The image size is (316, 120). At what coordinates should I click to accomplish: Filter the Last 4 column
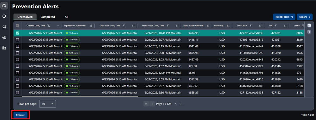coord(303,26)
